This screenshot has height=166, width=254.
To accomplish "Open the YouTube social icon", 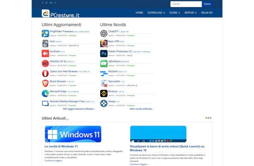I will click(51, 3).
